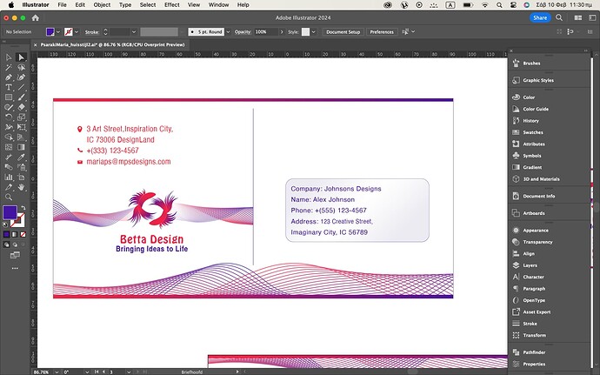Screen dimensions: 600x375
Task: Open the Effect menu
Action: click(x=172, y=5)
